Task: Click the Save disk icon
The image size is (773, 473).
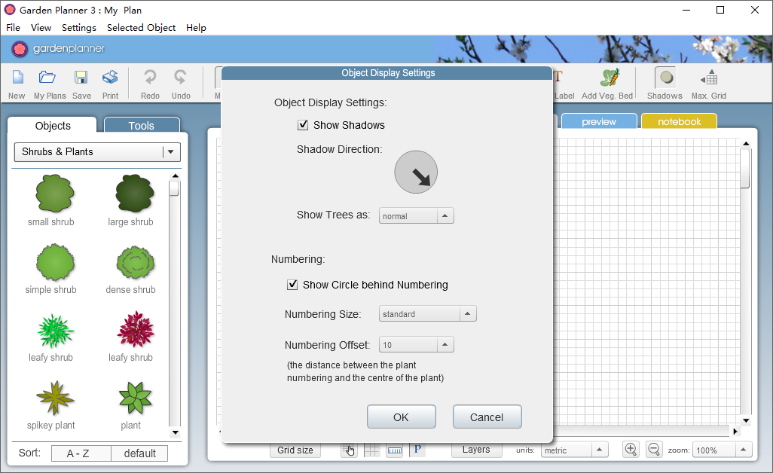Action: (81, 78)
